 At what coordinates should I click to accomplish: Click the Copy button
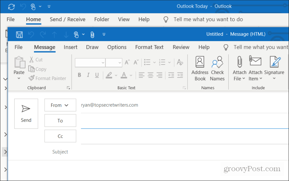(x=37, y=69)
